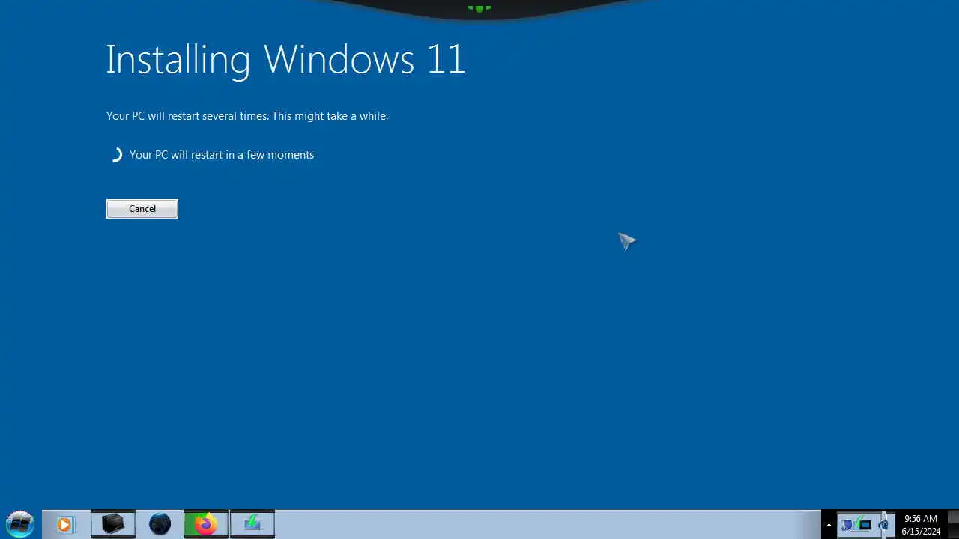Open the dark blue globe taskbar app
Screen dimensions: 959x539
tap(160, 524)
